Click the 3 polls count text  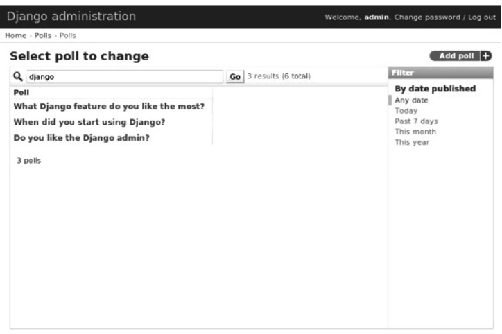tap(29, 161)
